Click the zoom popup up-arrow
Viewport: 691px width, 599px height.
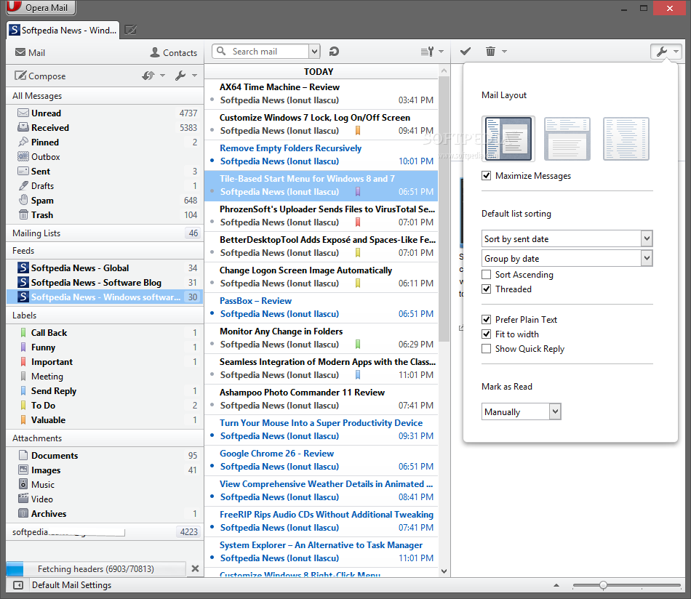coord(556,585)
